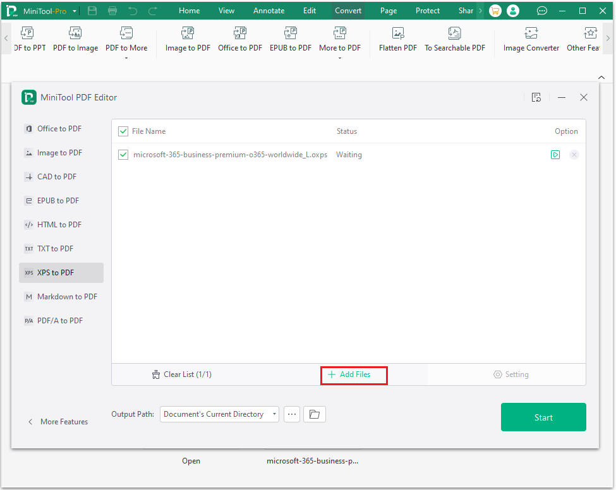Uncheck the microsoft-365 oxps file checkbox
Screen dimensions: 616x490
tap(123, 155)
